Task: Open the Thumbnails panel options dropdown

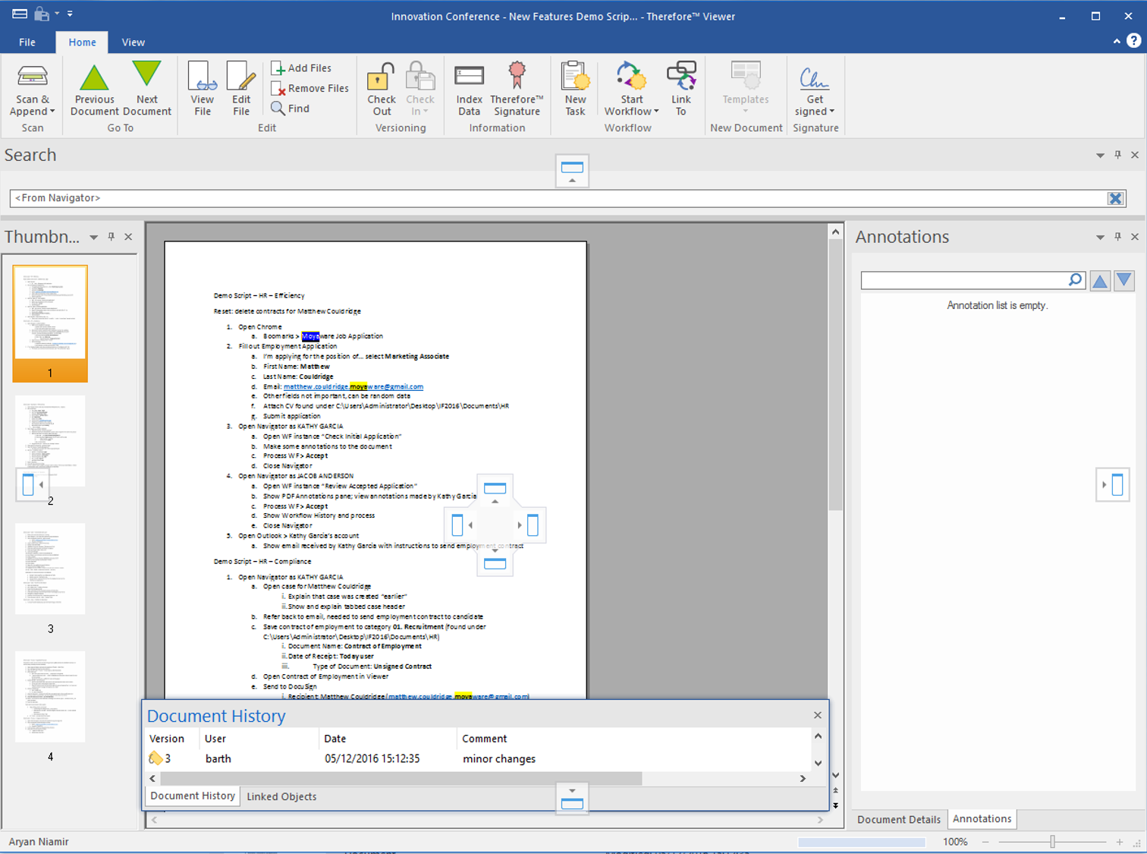Action: pos(93,238)
